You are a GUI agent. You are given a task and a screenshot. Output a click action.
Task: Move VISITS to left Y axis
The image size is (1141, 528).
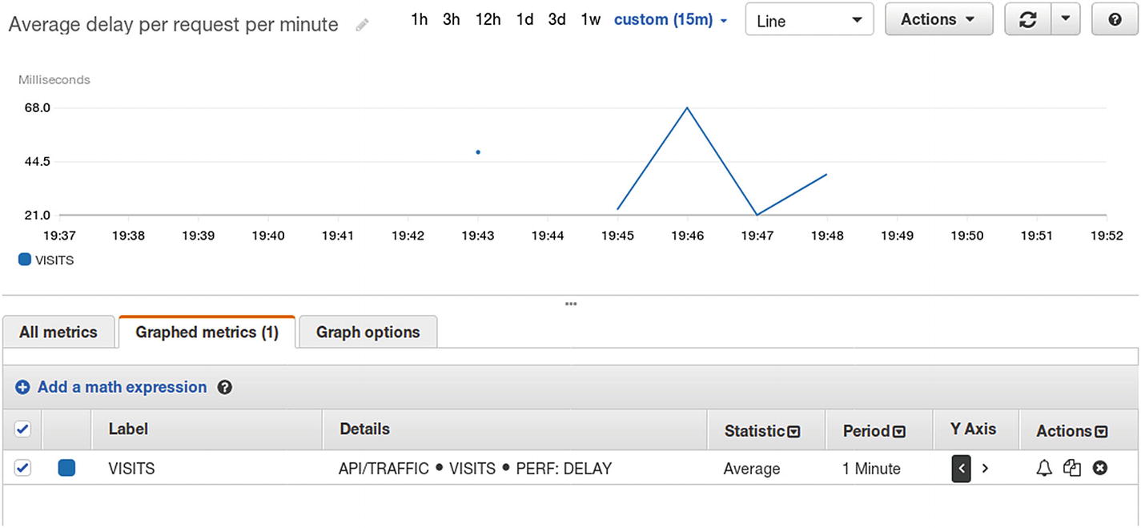coord(962,469)
